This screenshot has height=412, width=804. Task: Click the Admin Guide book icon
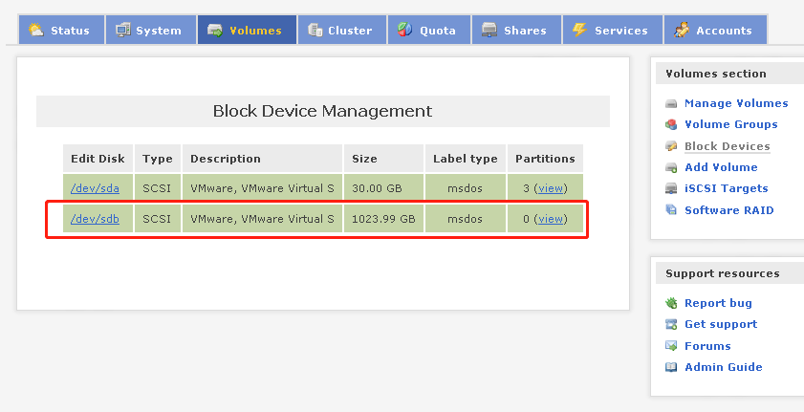672,367
